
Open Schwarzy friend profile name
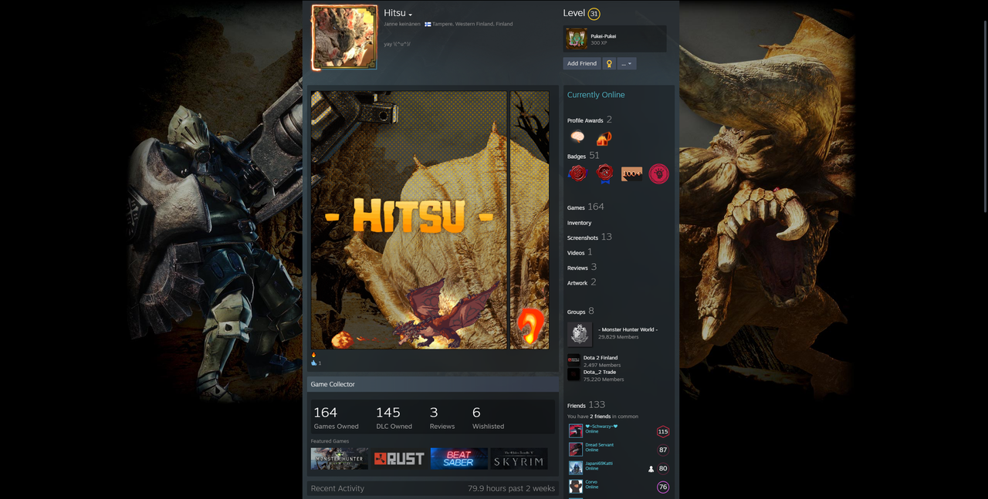(x=601, y=426)
